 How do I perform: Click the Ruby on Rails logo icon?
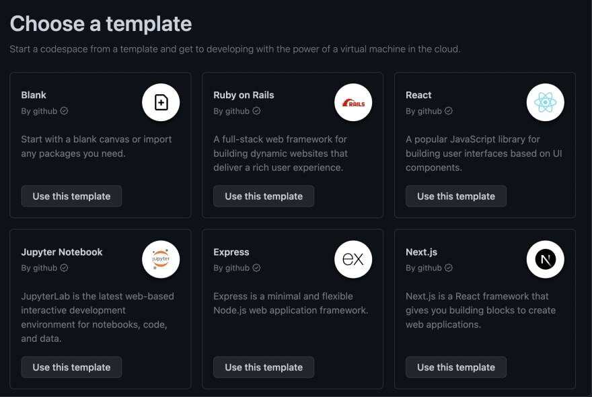point(353,102)
